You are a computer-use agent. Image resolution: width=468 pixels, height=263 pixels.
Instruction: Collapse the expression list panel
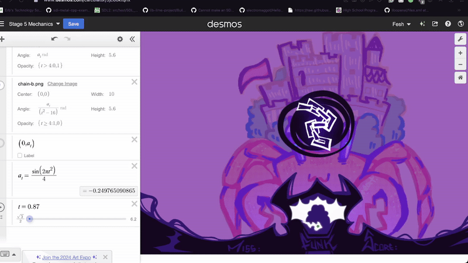click(x=132, y=39)
